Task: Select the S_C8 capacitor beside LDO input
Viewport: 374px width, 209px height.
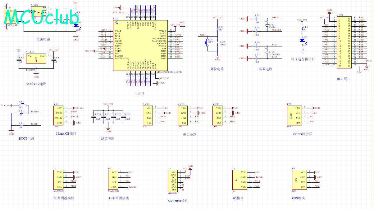Action: pyautogui.click(x=18, y=60)
